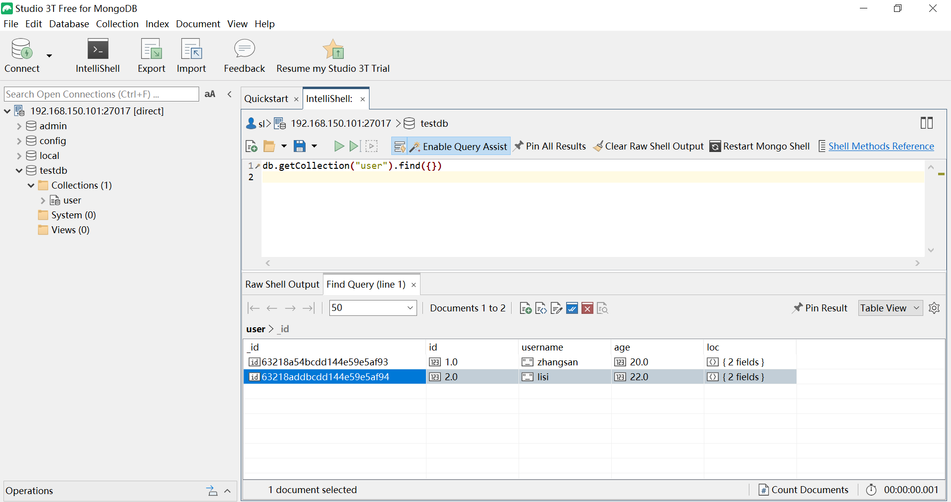Go to the last page of results

pos(309,308)
